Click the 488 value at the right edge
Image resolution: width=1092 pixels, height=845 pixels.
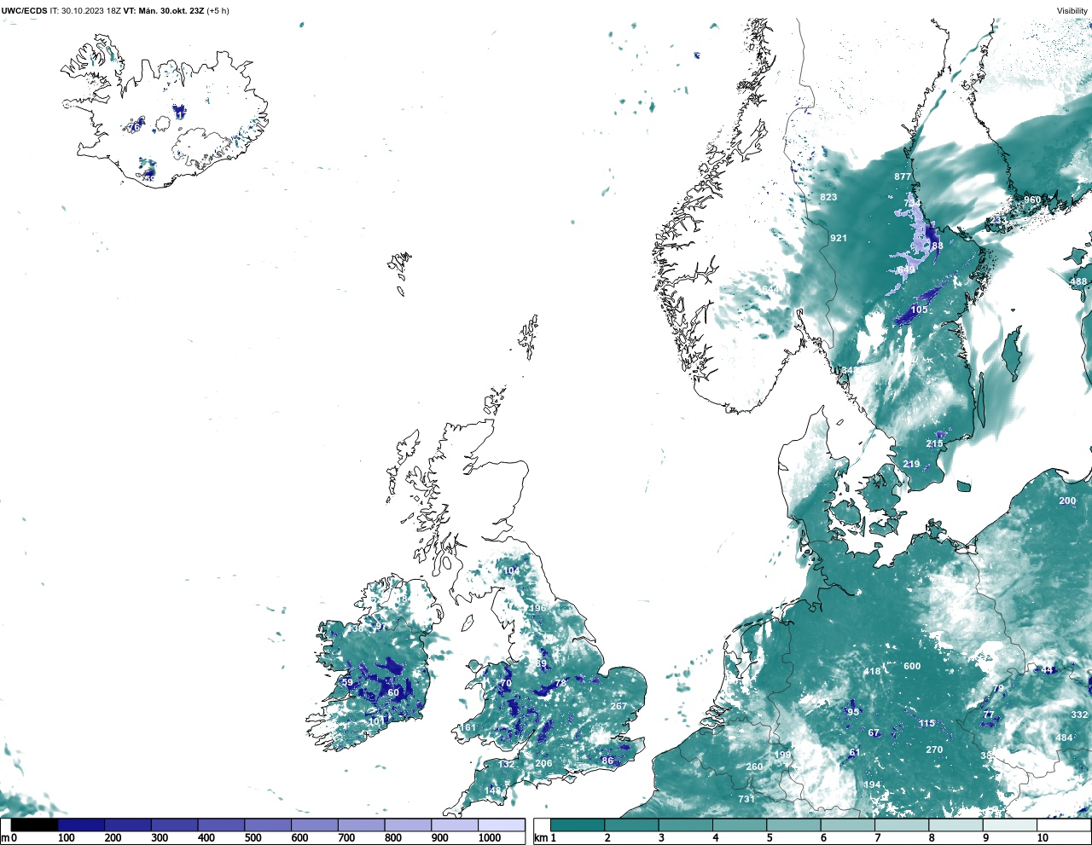1078,282
